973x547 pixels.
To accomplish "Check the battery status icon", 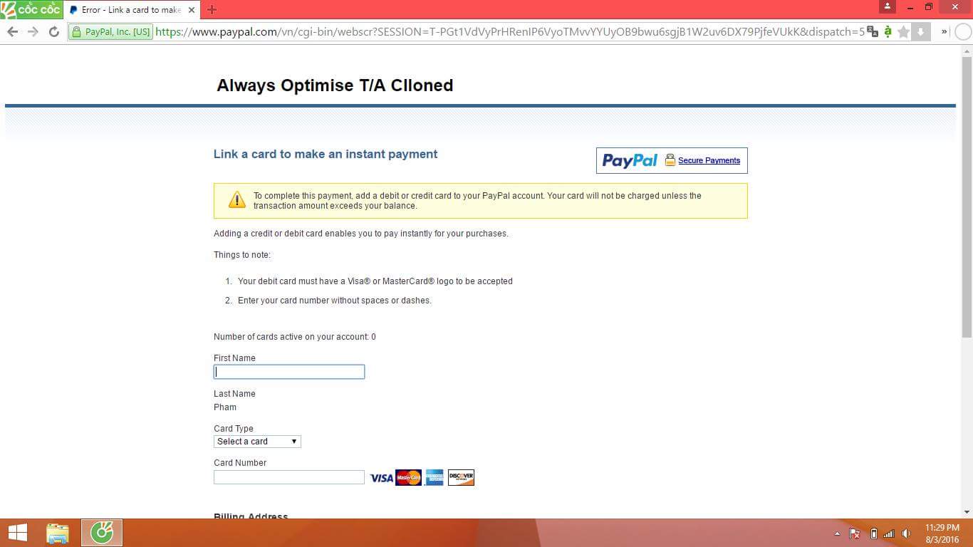I will pyautogui.click(x=874, y=533).
